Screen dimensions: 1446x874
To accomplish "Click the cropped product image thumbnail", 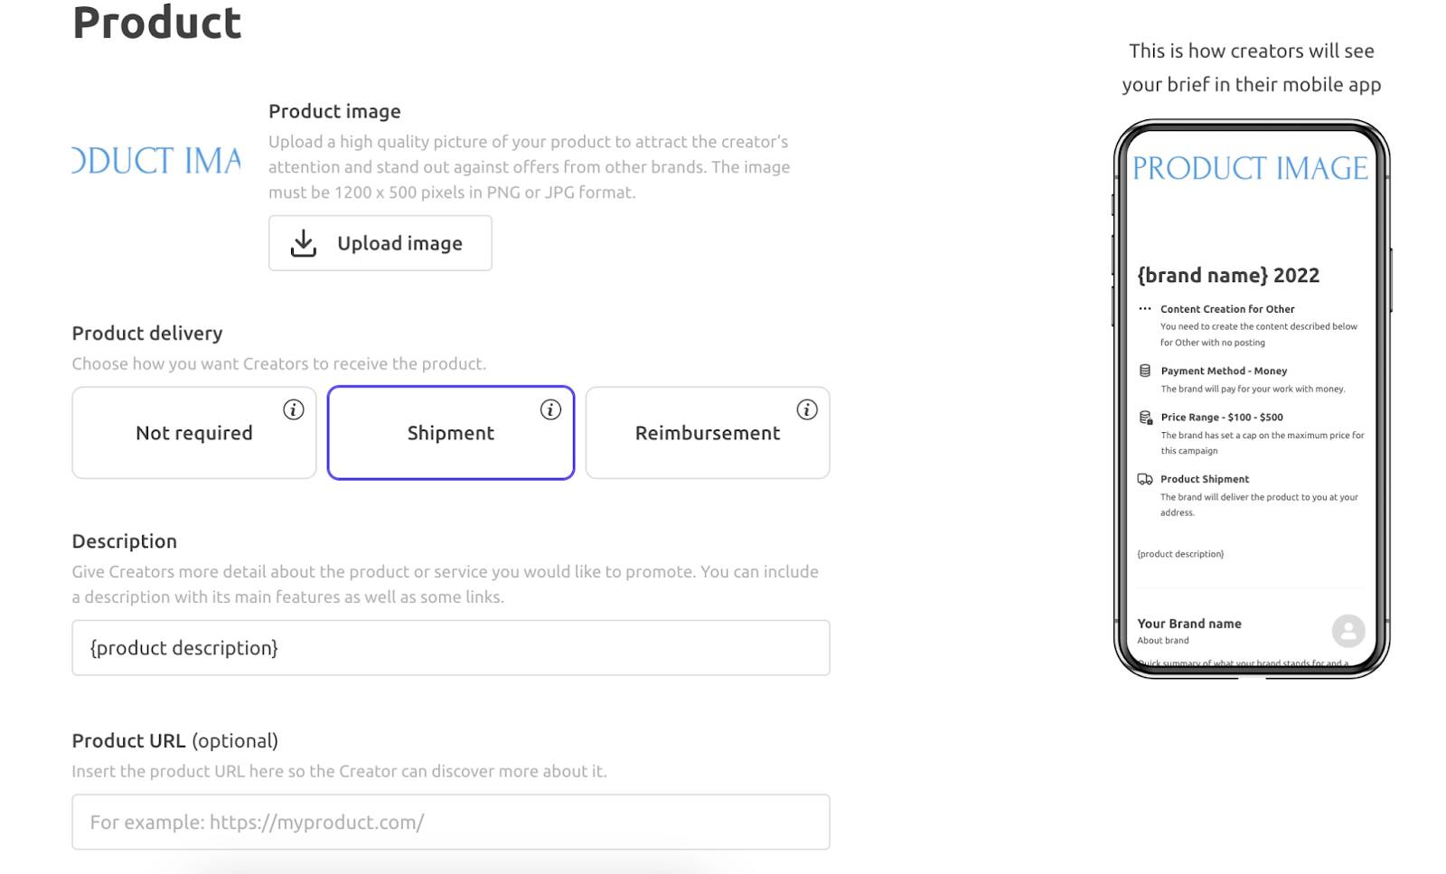I will [x=156, y=161].
